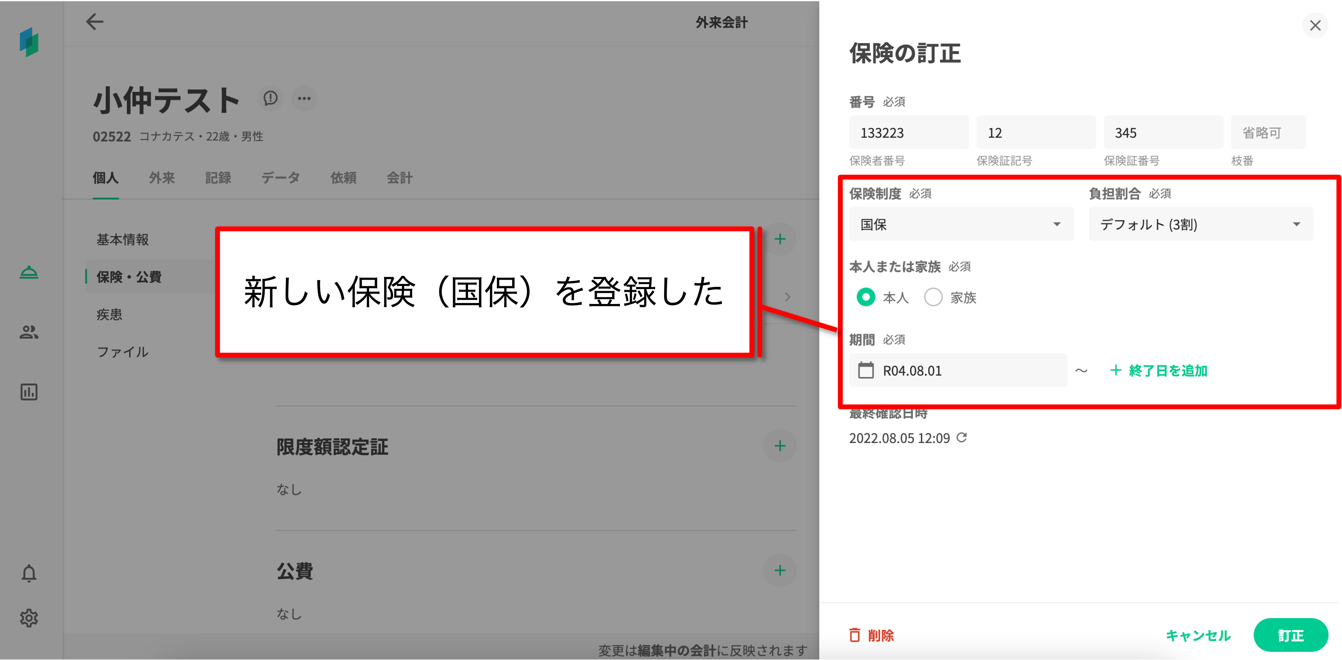Open the reports chart icon in sidebar

[x=29, y=392]
